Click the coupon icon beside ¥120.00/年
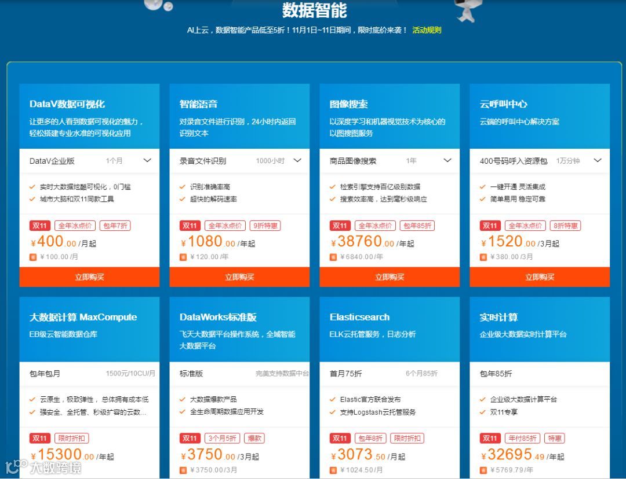Image resolution: width=626 pixels, height=479 pixels. 183,257
